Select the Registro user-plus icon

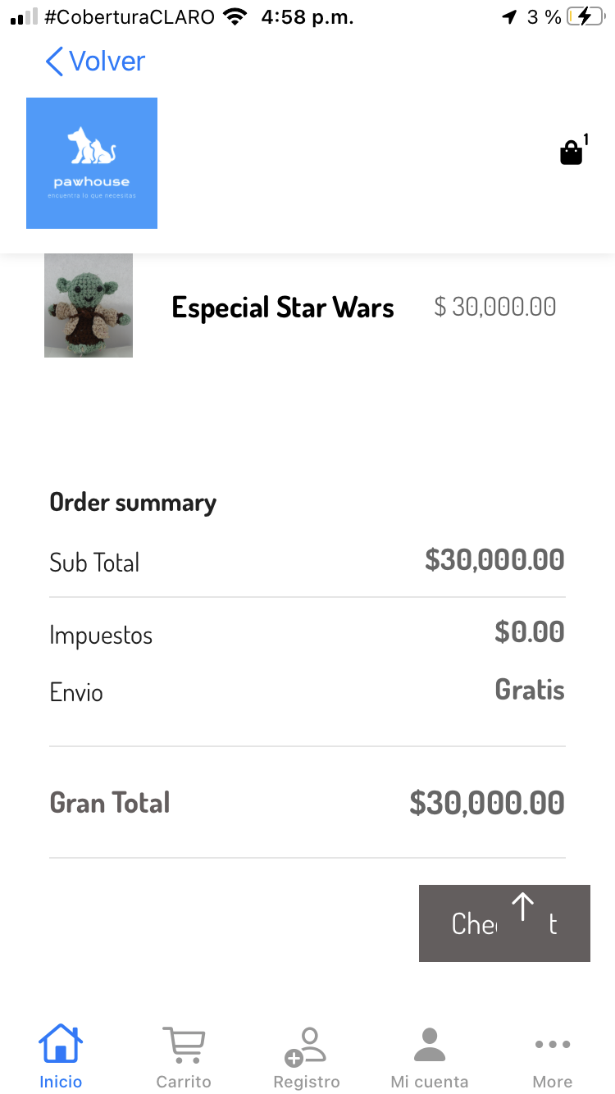click(x=306, y=1045)
